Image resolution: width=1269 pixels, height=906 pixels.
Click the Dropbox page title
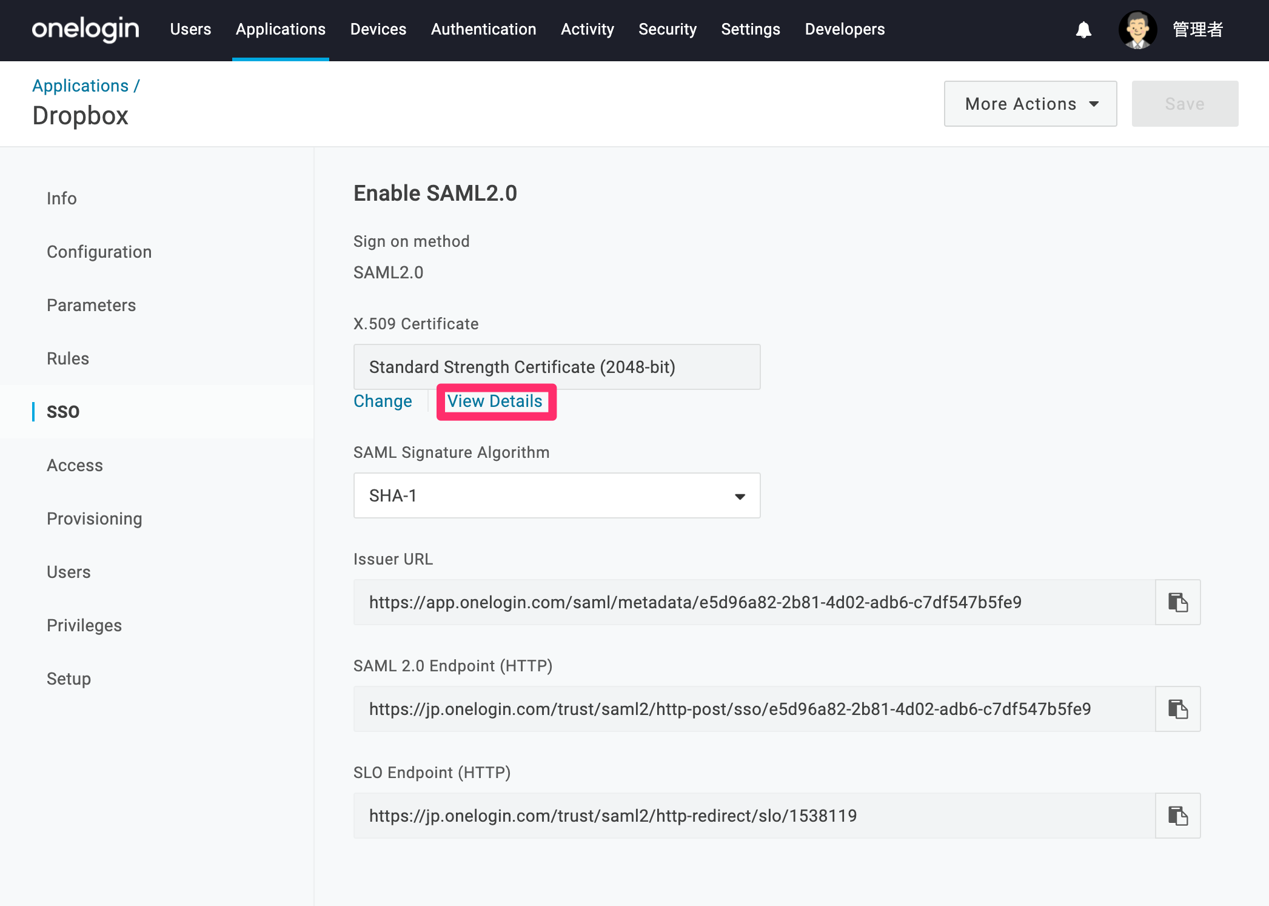(x=81, y=115)
